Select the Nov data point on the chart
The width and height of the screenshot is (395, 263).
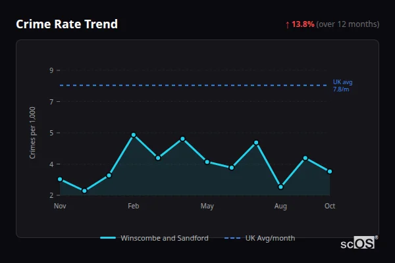click(60, 179)
